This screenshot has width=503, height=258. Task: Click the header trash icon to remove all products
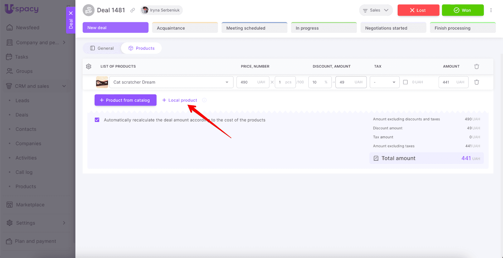477,66
